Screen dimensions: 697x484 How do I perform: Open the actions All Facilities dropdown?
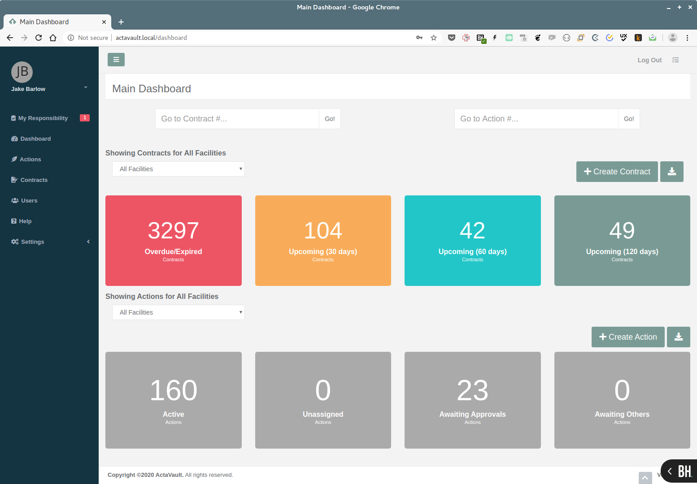(179, 312)
